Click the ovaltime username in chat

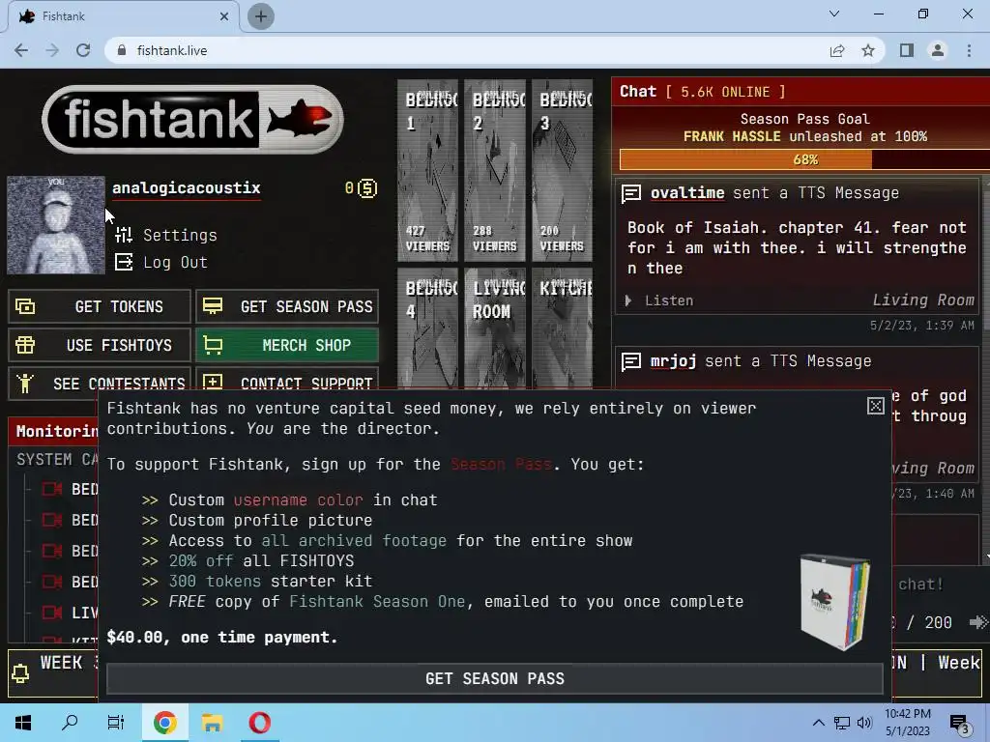[x=687, y=193]
